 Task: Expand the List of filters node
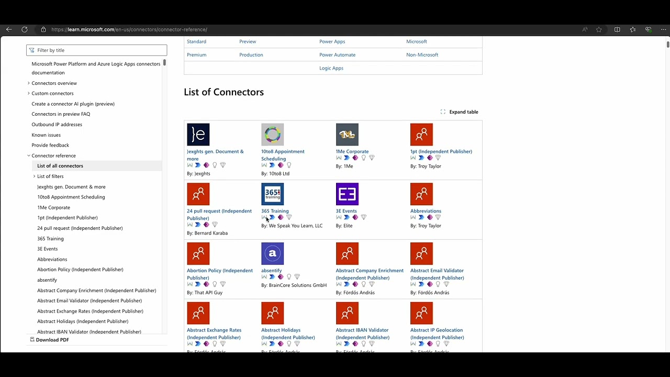point(35,176)
